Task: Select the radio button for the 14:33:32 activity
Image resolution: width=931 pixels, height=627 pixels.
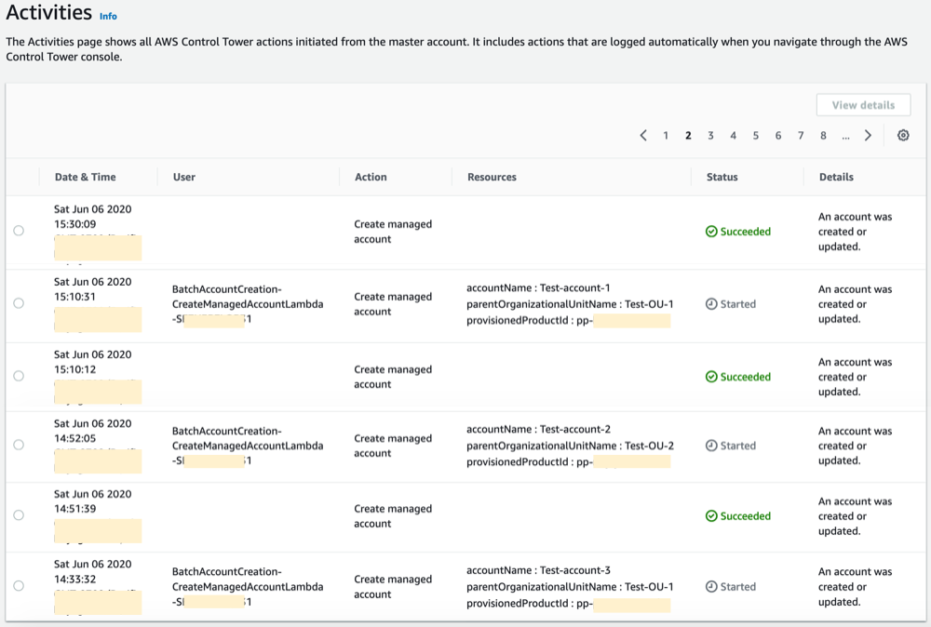Action: [x=19, y=587]
